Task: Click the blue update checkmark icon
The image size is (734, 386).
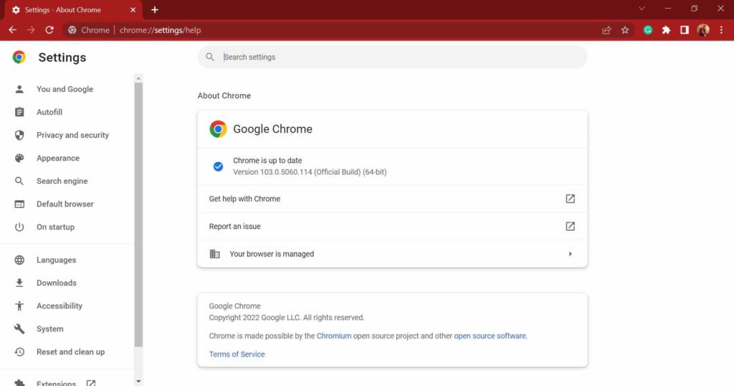Action: [218, 166]
